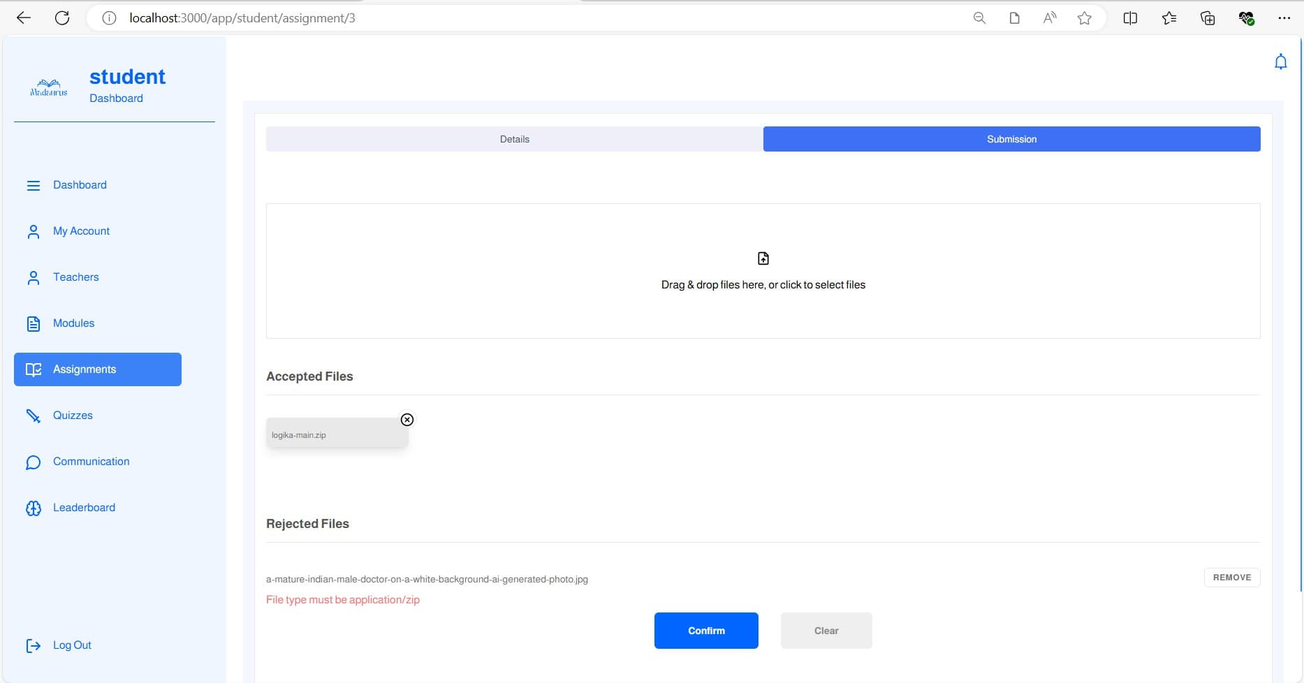This screenshot has height=683, width=1304.
Task: Click the notification bell icon
Action: tap(1280, 62)
